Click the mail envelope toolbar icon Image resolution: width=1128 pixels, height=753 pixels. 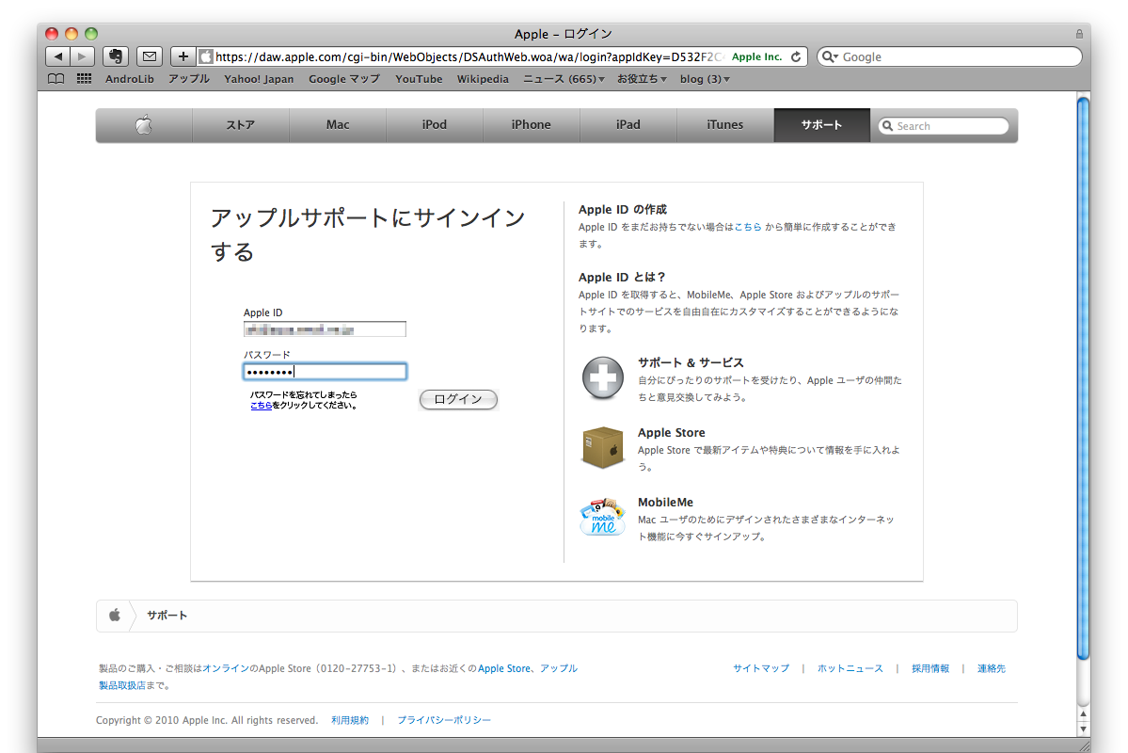click(x=149, y=56)
